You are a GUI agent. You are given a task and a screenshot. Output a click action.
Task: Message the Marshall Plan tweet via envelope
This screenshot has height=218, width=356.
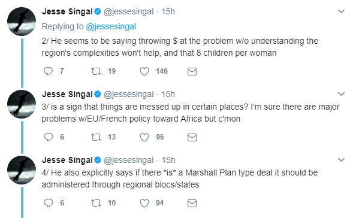pyautogui.click(x=192, y=203)
